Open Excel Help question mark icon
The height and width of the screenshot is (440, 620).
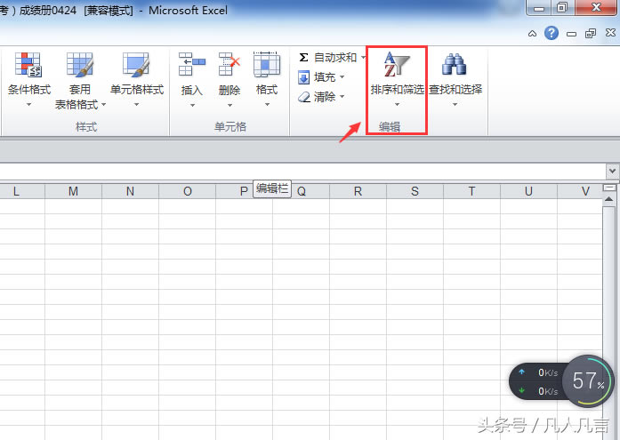(x=552, y=34)
